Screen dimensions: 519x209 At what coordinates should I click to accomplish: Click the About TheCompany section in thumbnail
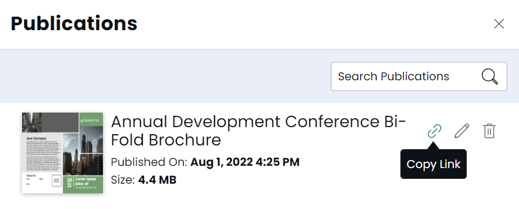(42, 153)
